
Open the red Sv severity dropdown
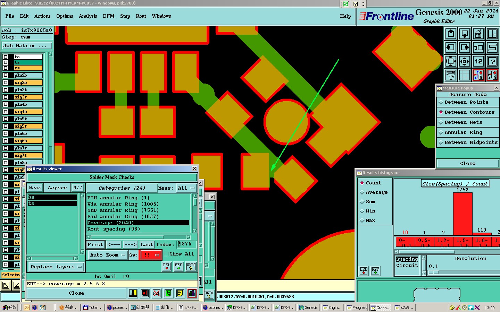(x=150, y=255)
